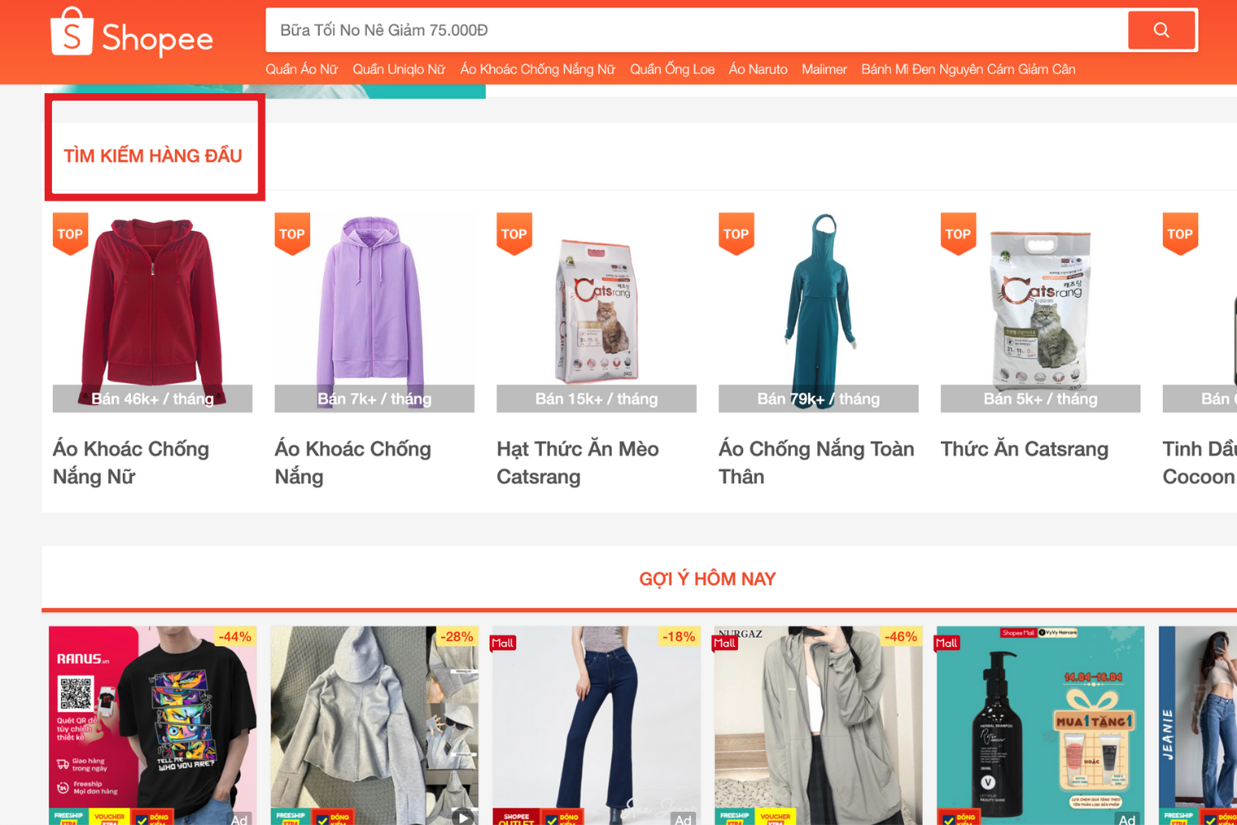Click Mall badge on flared jeans
The width and height of the screenshot is (1237, 825).
point(503,643)
